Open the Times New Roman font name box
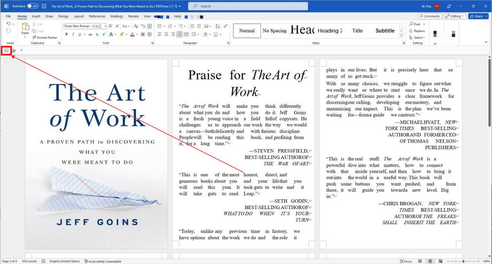492x264 pixels. (x=78, y=26)
